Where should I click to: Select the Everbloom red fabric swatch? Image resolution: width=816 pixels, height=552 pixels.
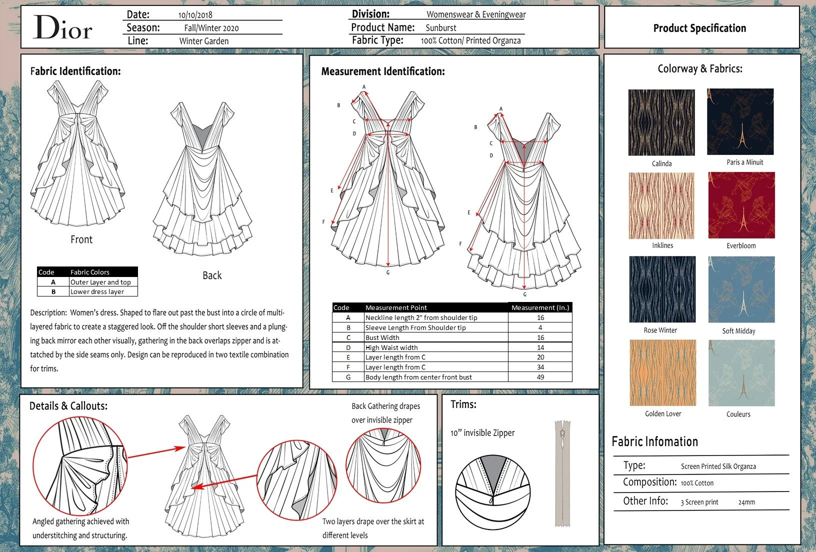click(x=741, y=205)
